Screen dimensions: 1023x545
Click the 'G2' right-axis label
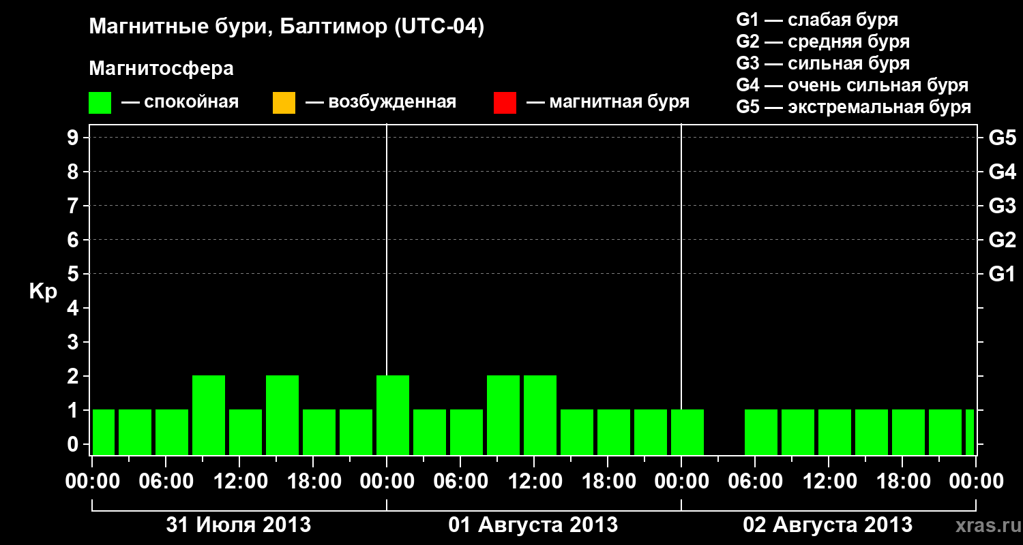(x=1002, y=240)
